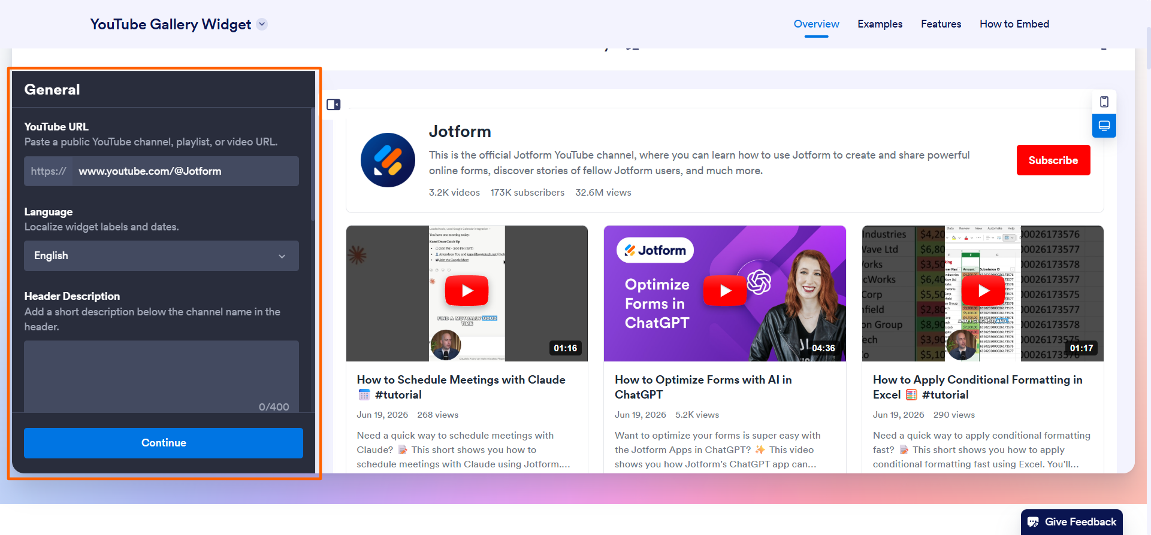Open the Examples tab

tap(880, 24)
